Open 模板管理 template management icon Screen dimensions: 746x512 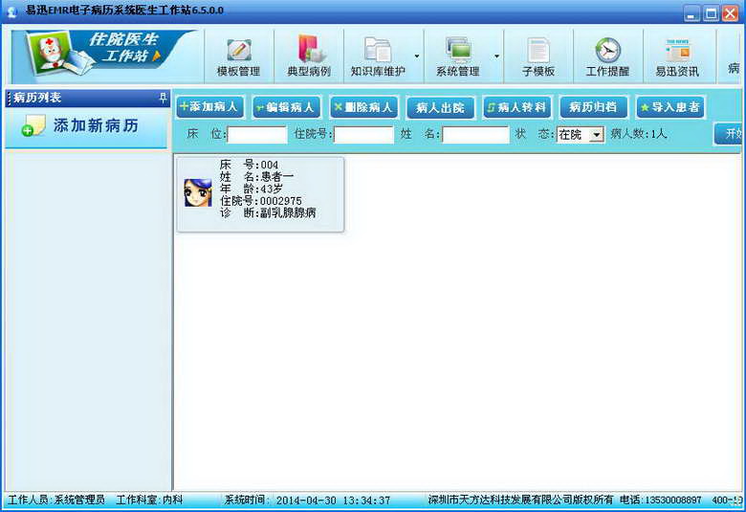[x=238, y=56]
